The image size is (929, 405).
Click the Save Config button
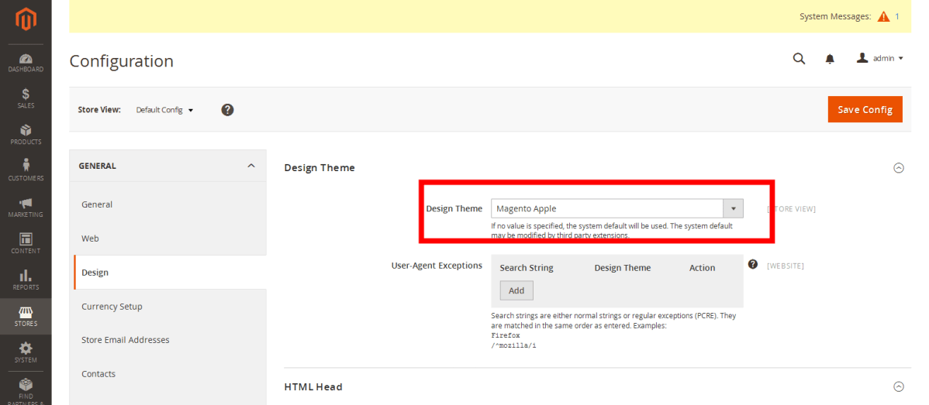865,109
